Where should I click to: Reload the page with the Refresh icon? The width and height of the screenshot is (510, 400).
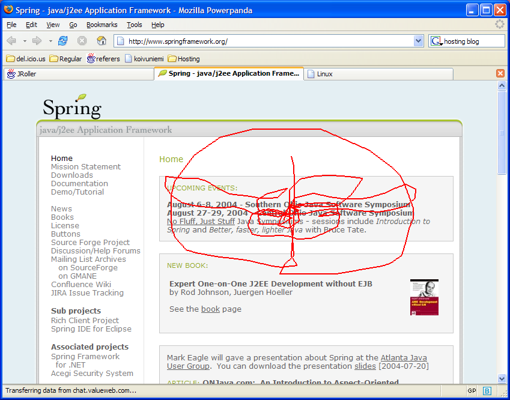pos(63,41)
